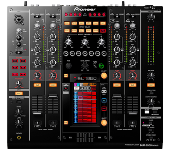Choose the ECHO effect button
The height and width of the screenshot is (150, 170).
coord(67,31)
